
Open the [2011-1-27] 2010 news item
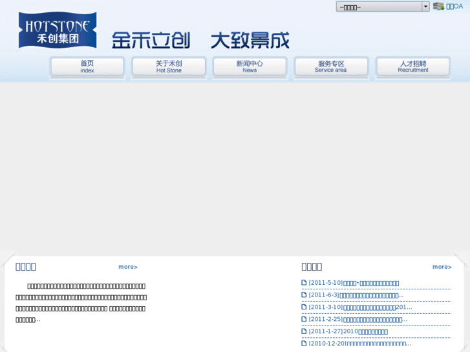coord(348,331)
